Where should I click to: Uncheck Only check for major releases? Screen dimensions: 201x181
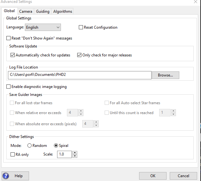[79, 55]
